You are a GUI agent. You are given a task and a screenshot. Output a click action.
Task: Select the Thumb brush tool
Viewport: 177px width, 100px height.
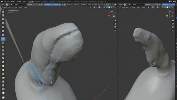[x=3, y=74]
